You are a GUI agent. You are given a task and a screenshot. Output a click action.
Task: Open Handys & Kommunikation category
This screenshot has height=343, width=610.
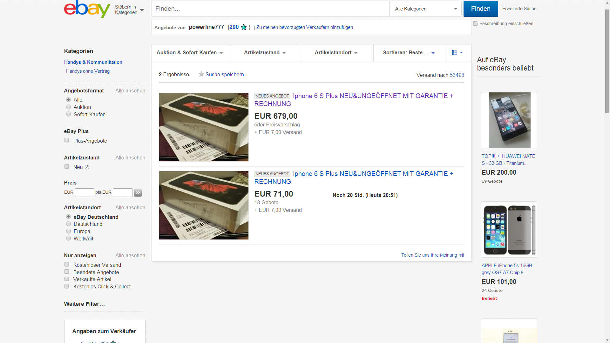[93, 62]
